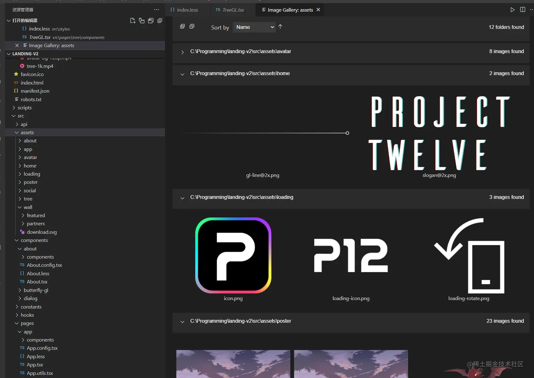Toggle ascending sort arrow

tap(280, 27)
